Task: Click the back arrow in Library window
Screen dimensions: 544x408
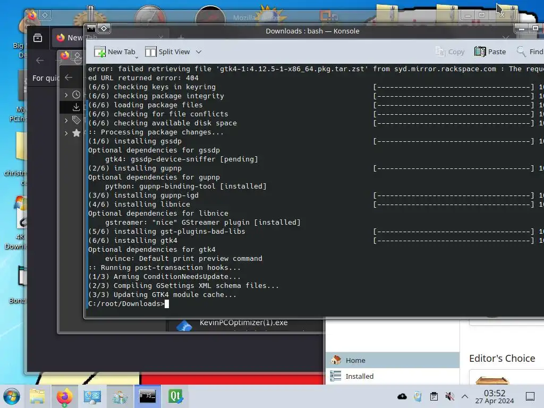Action: coord(69,78)
